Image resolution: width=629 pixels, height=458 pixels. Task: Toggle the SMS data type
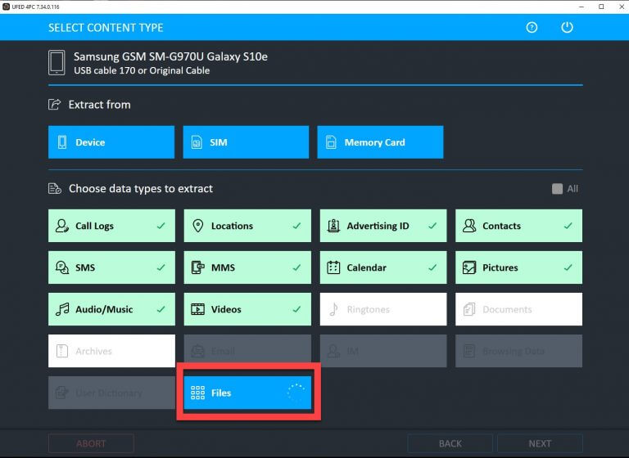[x=111, y=267]
